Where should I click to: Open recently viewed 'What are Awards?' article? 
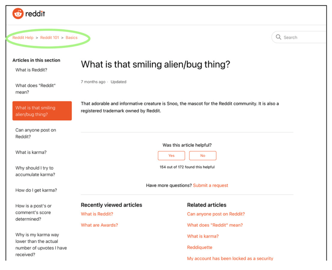tap(99, 225)
